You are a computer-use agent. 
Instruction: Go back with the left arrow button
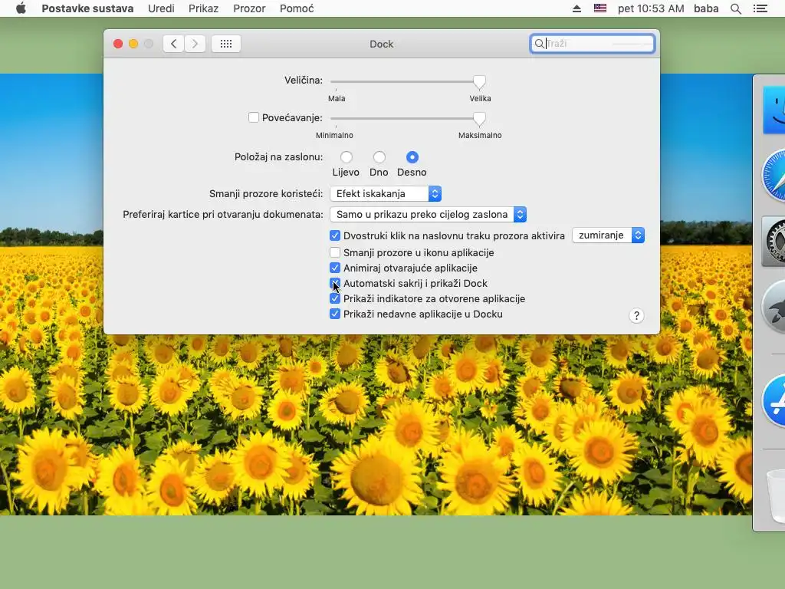coord(174,44)
